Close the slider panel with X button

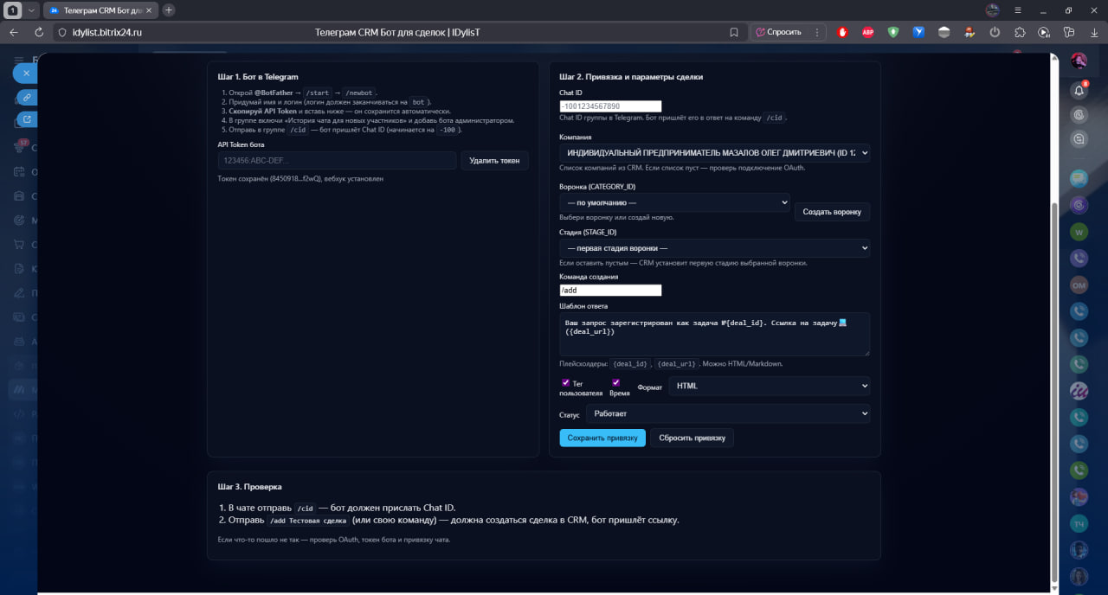point(27,74)
